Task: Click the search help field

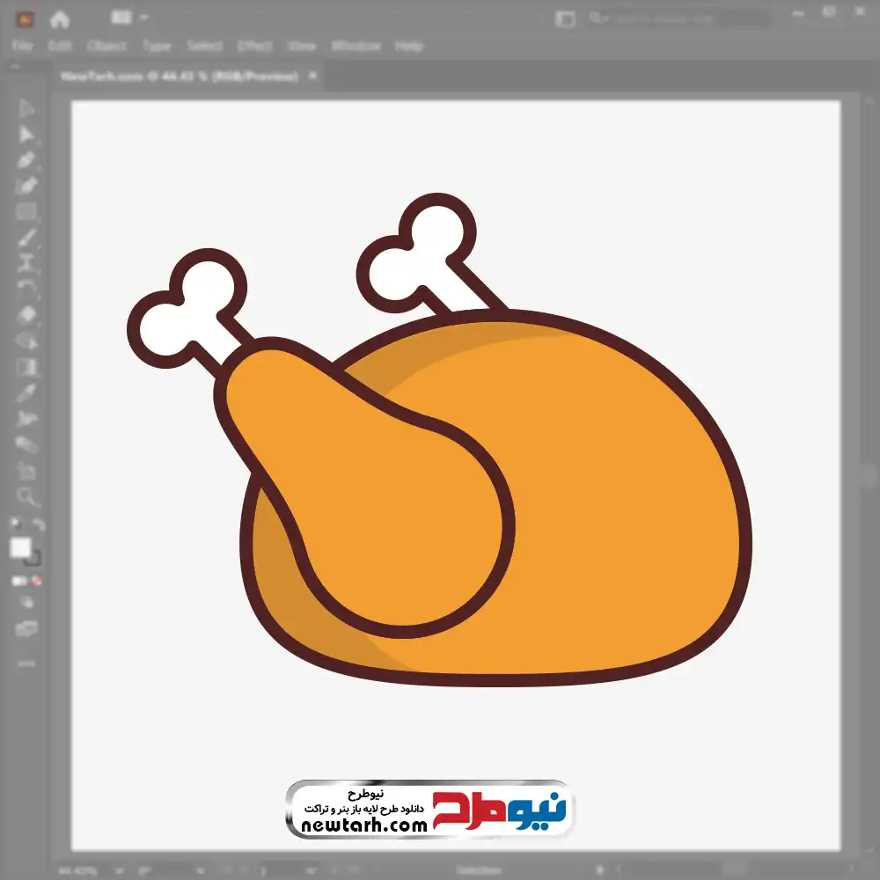Action: [678, 18]
